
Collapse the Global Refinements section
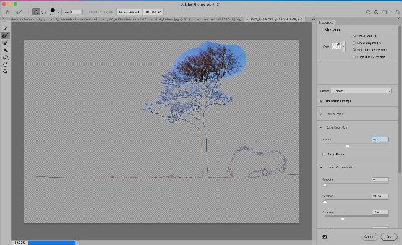pyautogui.click(x=321, y=167)
